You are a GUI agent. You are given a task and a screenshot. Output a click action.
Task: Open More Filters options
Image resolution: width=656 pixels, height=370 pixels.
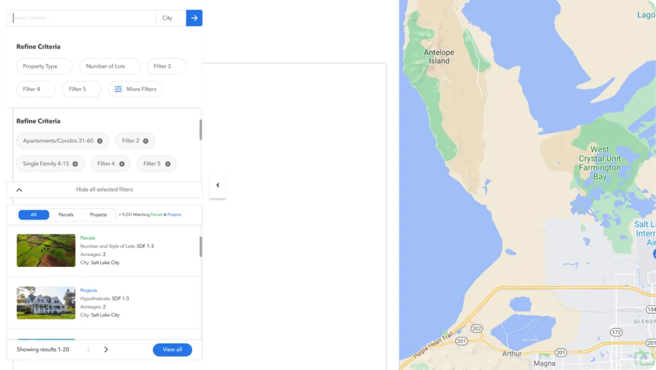[136, 89]
